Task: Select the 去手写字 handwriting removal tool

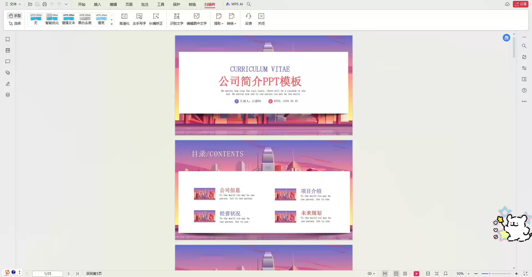Action: pyautogui.click(x=139, y=19)
